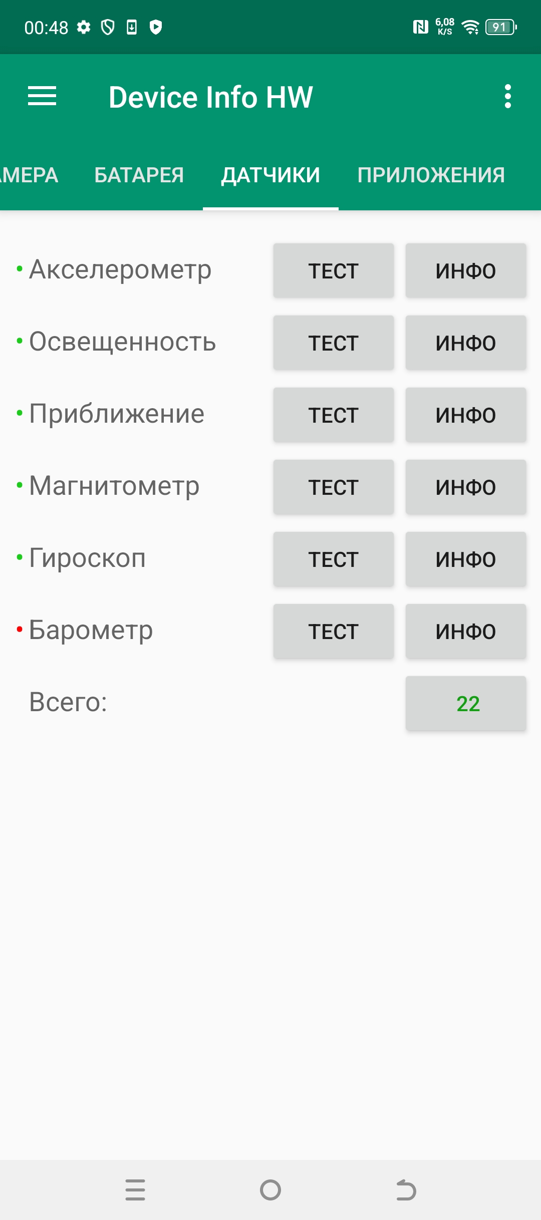Screen dimensions: 541x1220
Task: Tap the battery indicator icon
Action: point(501,27)
